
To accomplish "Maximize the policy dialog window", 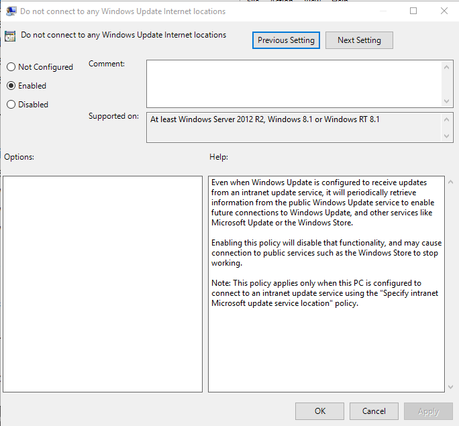I will [x=413, y=11].
